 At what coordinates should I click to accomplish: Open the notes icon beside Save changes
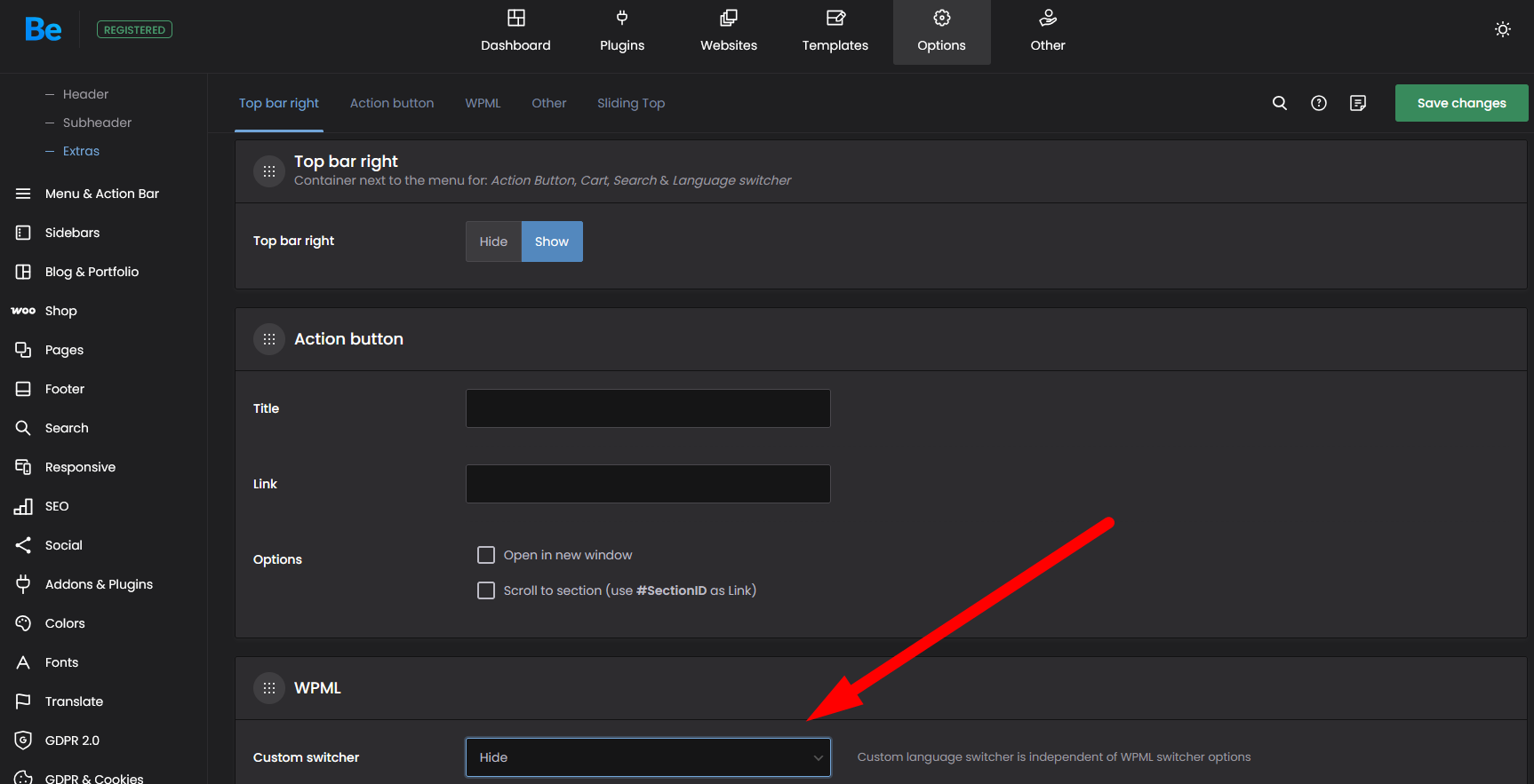pyautogui.click(x=1358, y=103)
